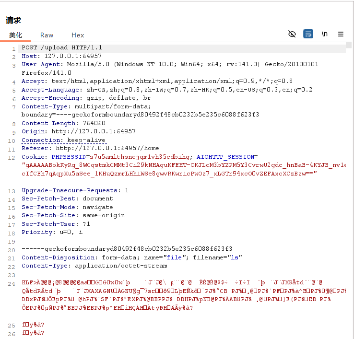
Task: Click the Sec-Fetch-User header
Action: 56,223
